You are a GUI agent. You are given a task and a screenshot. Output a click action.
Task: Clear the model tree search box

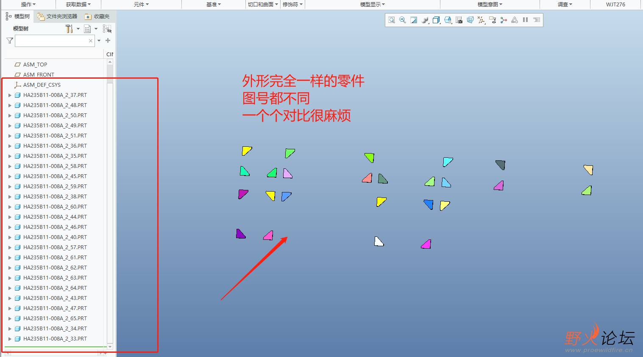pos(90,41)
